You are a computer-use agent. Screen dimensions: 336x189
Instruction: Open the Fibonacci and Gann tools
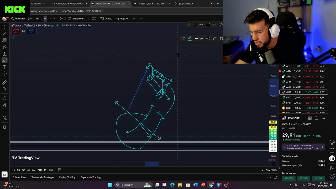point(4,40)
